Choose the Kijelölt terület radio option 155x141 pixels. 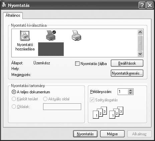coord(14,99)
